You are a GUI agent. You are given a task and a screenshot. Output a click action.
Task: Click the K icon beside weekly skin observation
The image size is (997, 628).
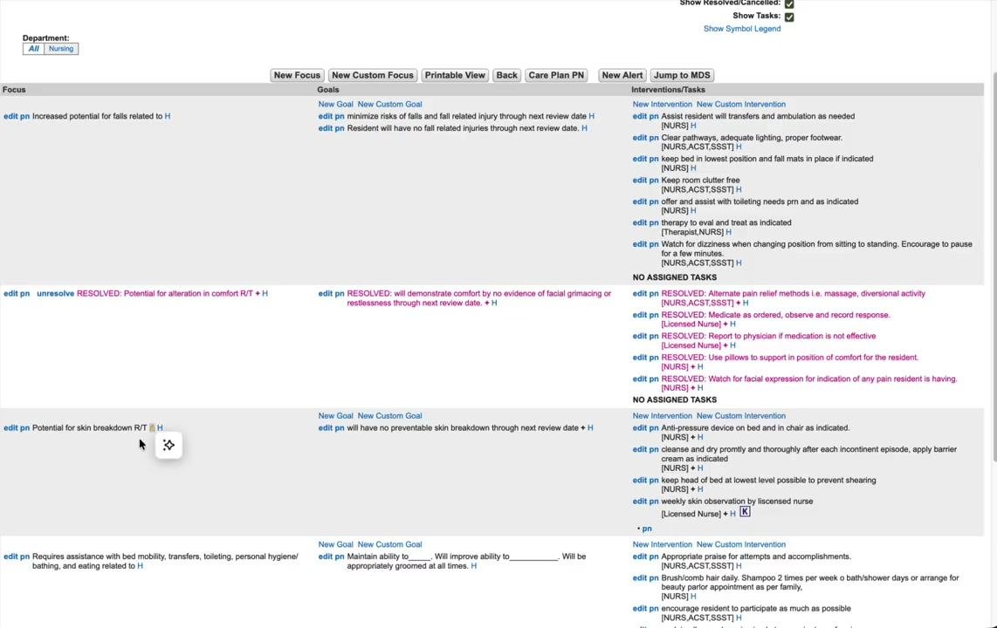coord(745,512)
